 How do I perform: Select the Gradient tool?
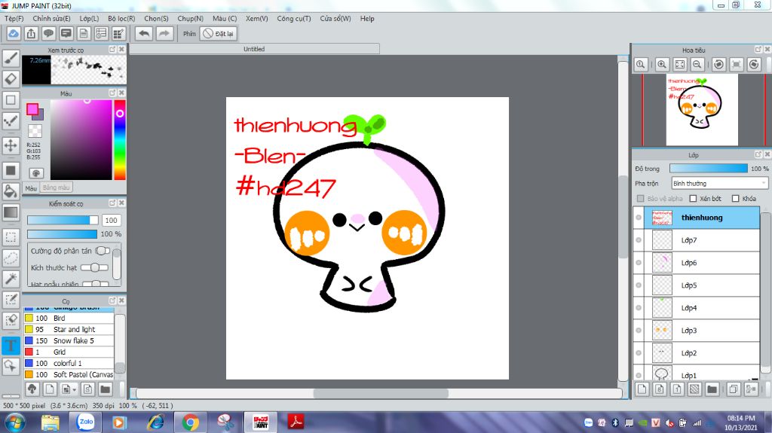pyautogui.click(x=11, y=212)
